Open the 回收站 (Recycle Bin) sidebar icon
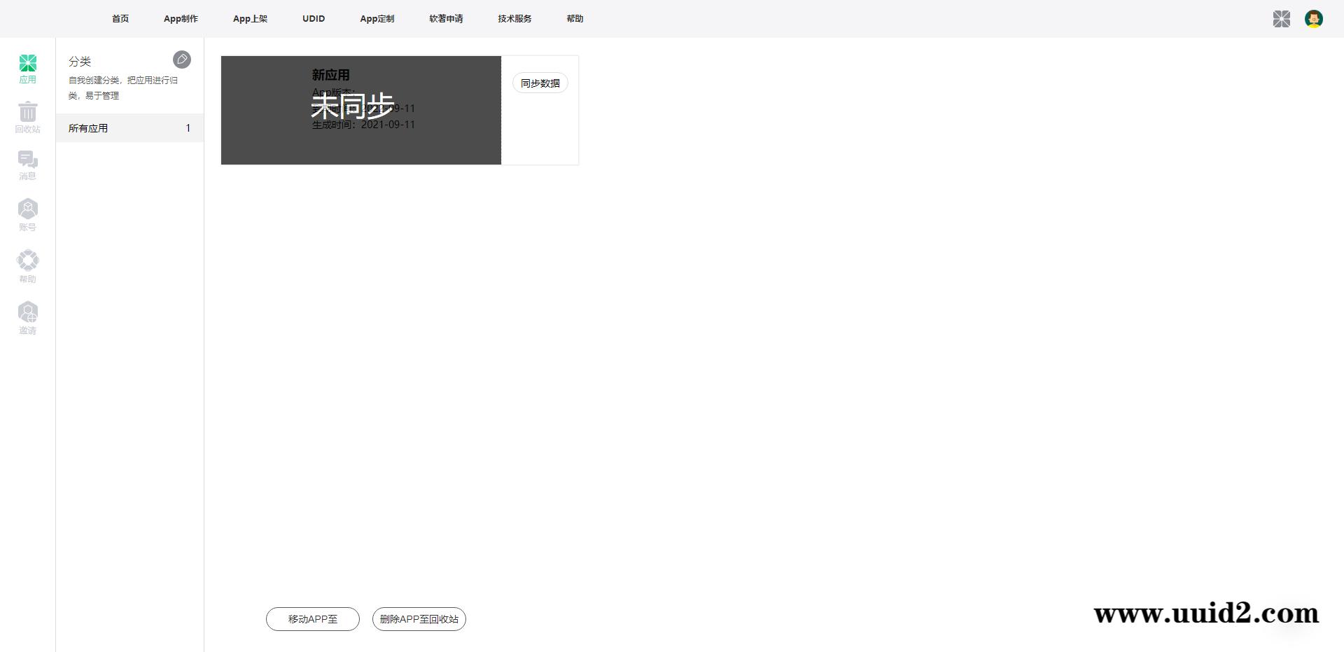Image resolution: width=1344 pixels, height=652 pixels. point(28,117)
